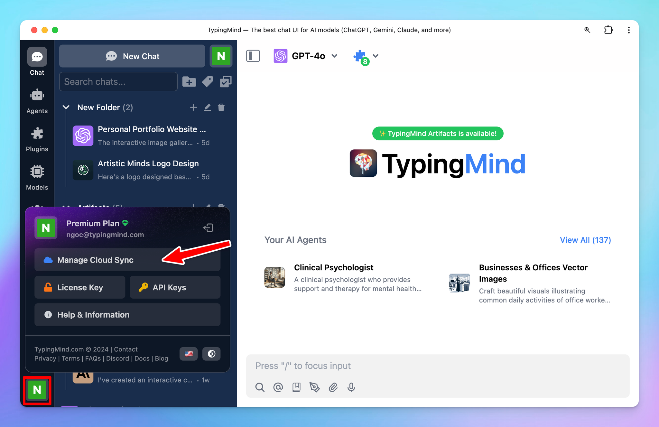
Task: Click the TypingMind Artifacts is available banner
Action: 438,134
